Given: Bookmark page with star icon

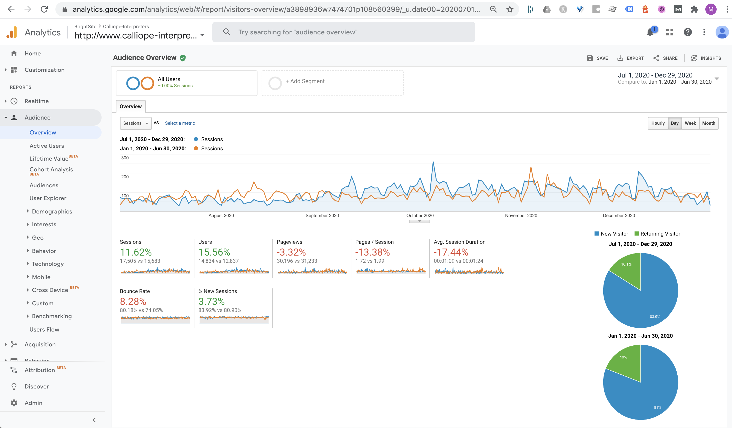Looking at the screenshot, I should 510,9.
